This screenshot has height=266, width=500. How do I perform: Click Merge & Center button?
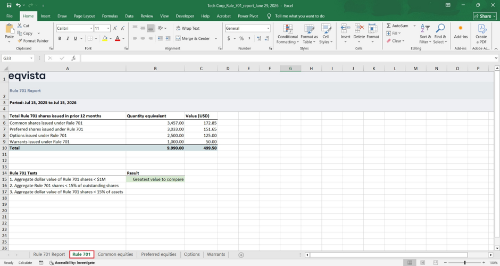click(x=193, y=38)
